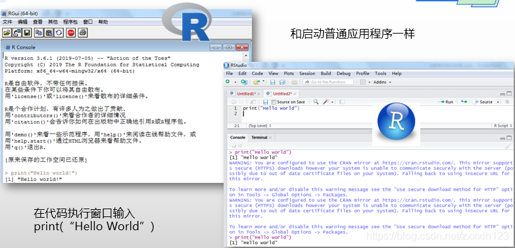Open the Code menu in RStudio

click(257, 73)
